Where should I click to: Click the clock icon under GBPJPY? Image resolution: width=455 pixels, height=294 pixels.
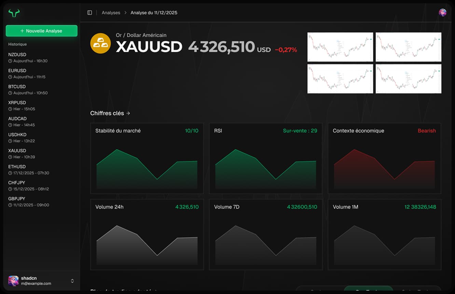point(10,205)
